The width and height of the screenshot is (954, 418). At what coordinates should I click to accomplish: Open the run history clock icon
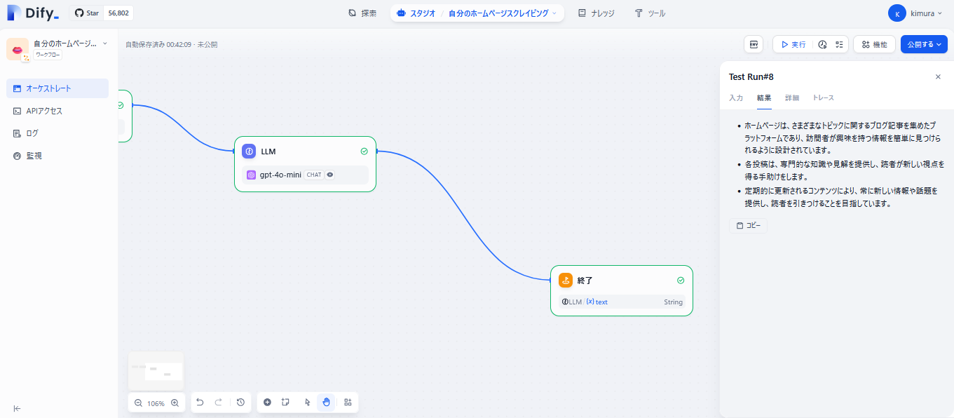tap(822, 43)
